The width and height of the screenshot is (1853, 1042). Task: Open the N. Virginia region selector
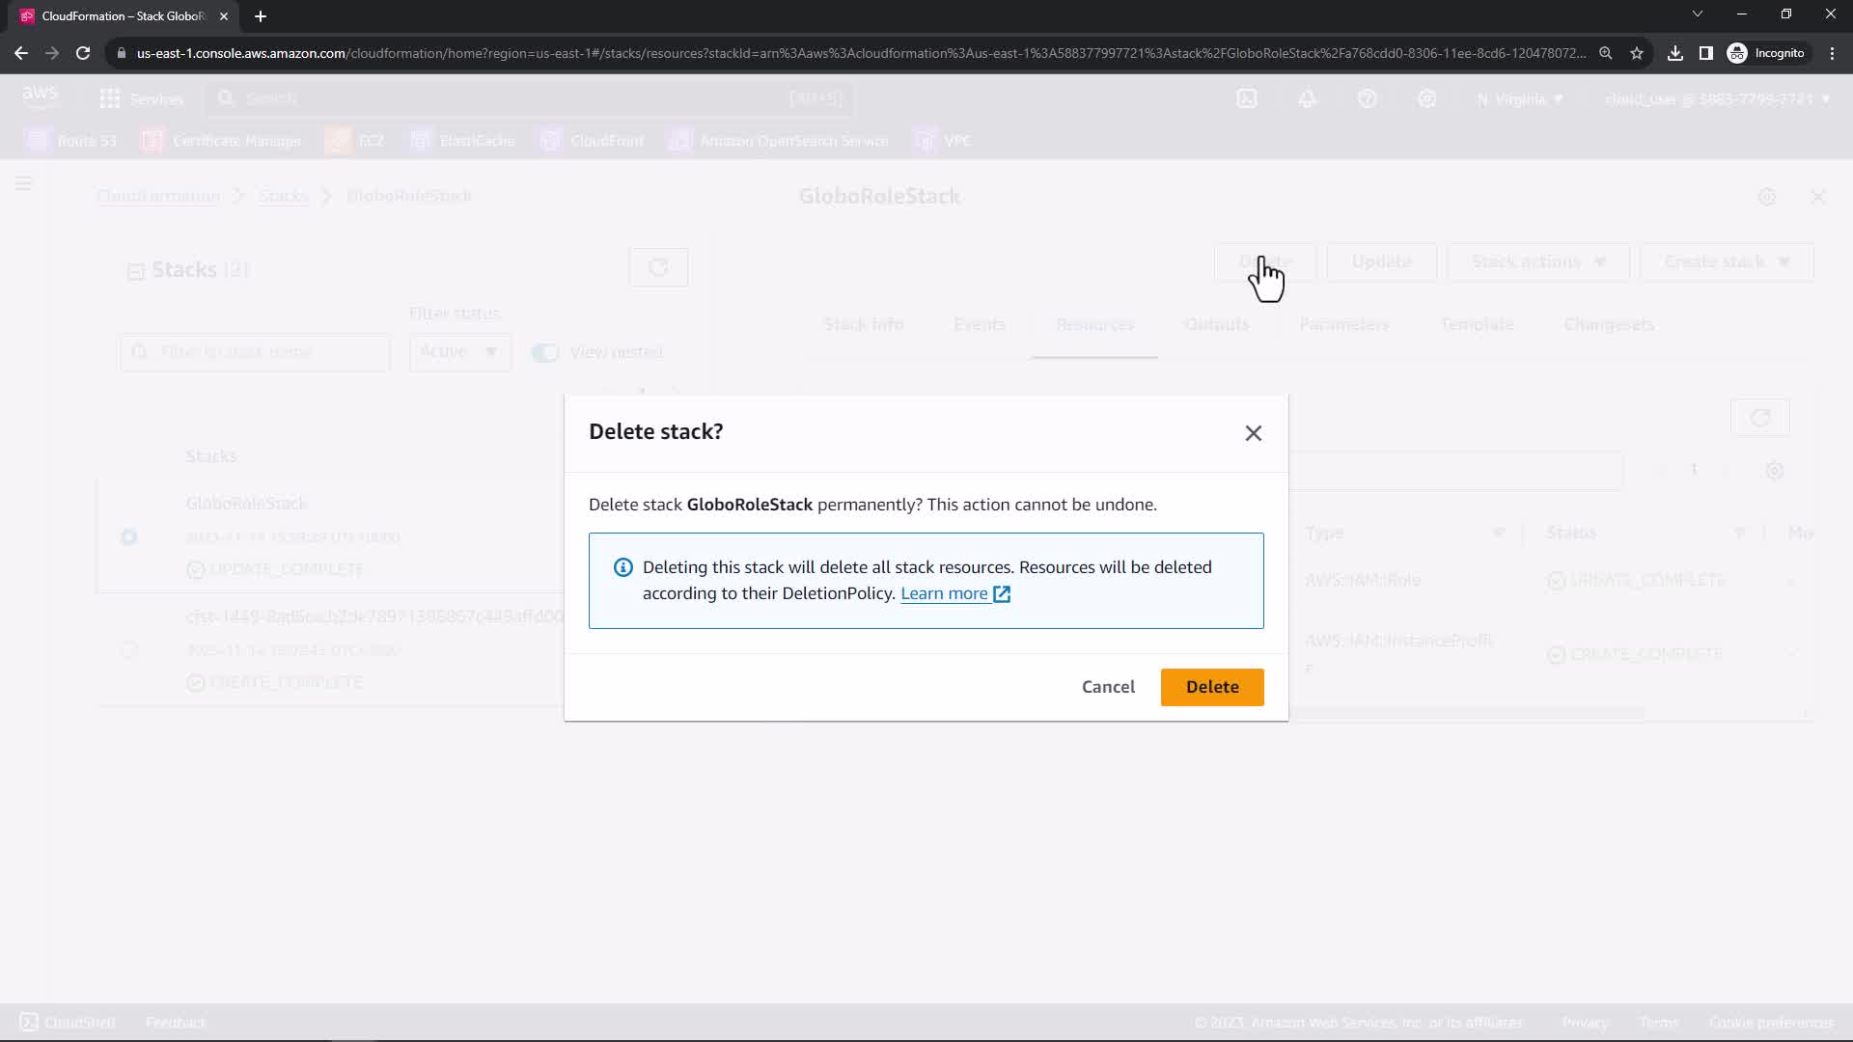(1519, 98)
